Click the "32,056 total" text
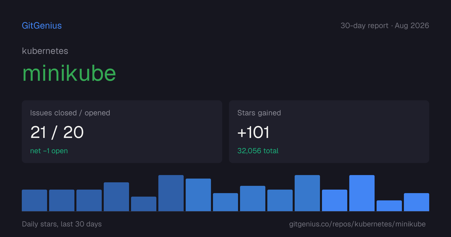Viewport: 451px width, 237px height. (258, 151)
